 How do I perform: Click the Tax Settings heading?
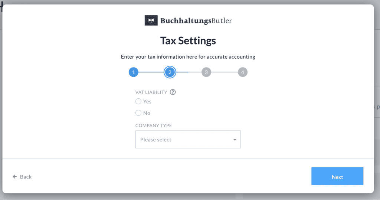click(x=188, y=40)
